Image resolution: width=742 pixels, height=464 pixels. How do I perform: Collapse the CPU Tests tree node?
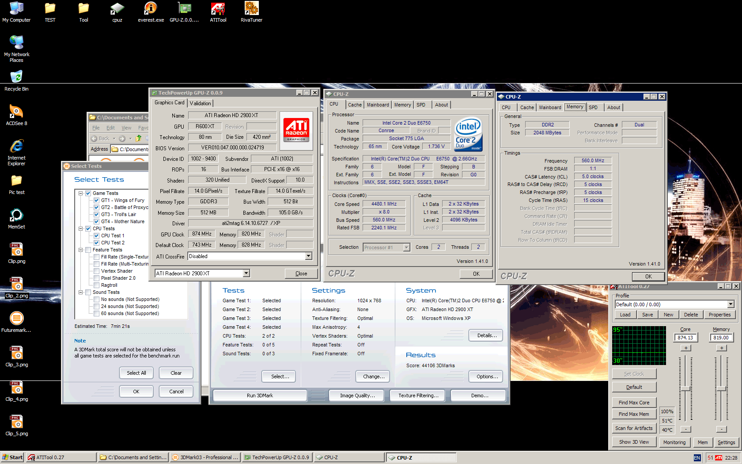coord(81,228)
